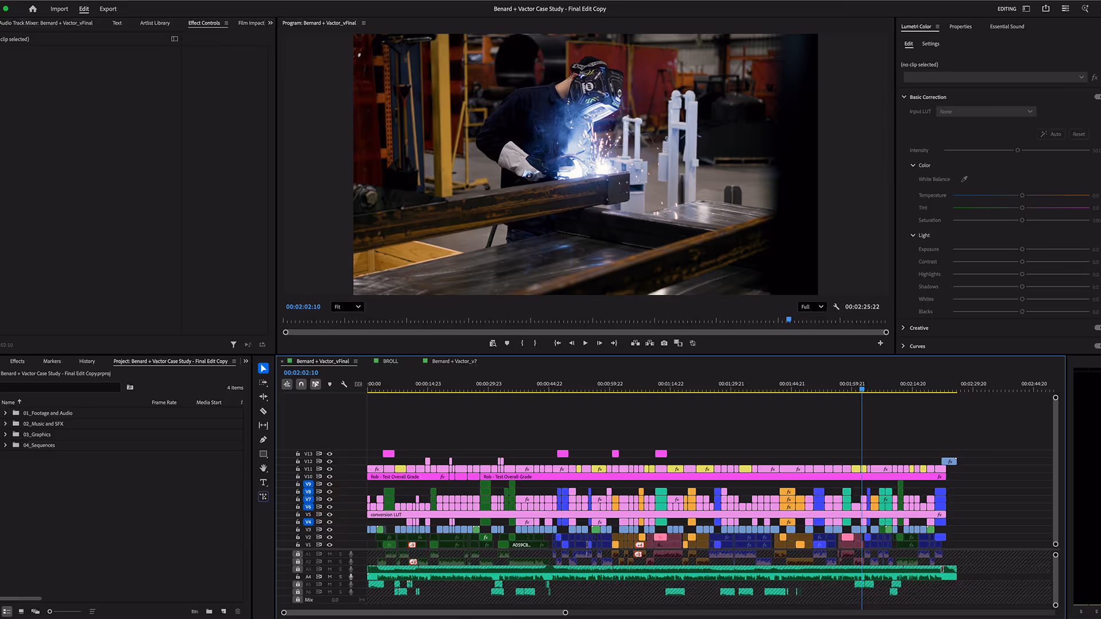Select the Pen tool
Viewport: 1101px width, 619px height.
[x=263, y=439]
